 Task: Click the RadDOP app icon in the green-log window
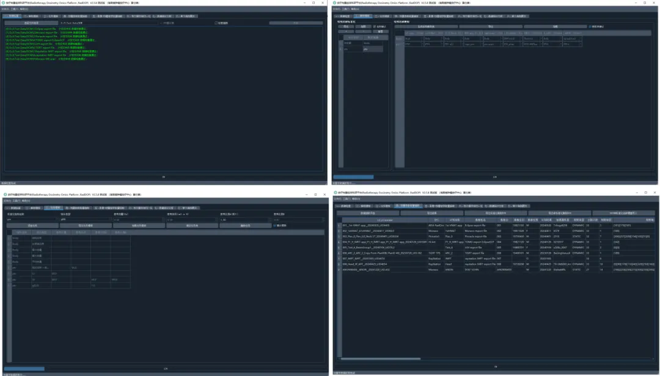[x=3, y=2]
